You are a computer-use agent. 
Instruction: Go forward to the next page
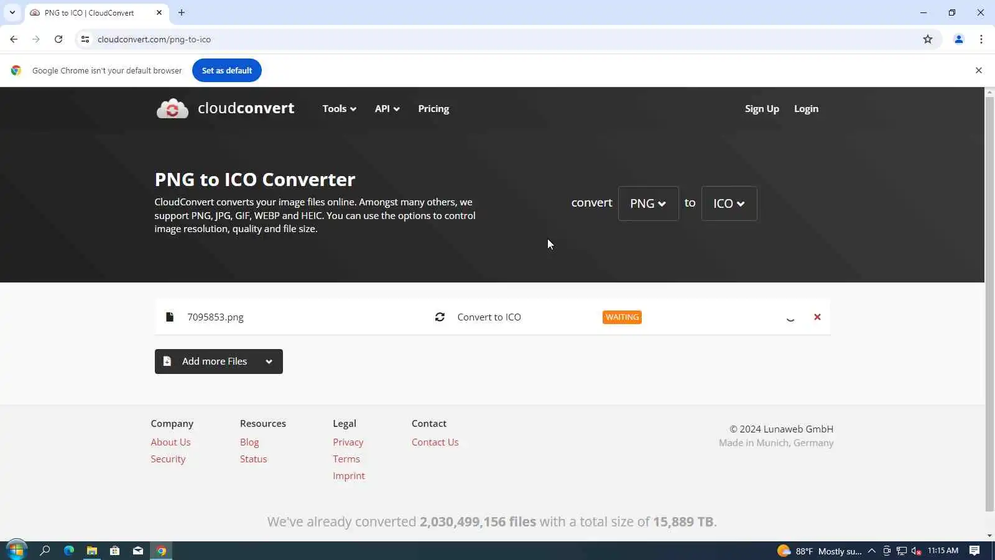point(36,39)
